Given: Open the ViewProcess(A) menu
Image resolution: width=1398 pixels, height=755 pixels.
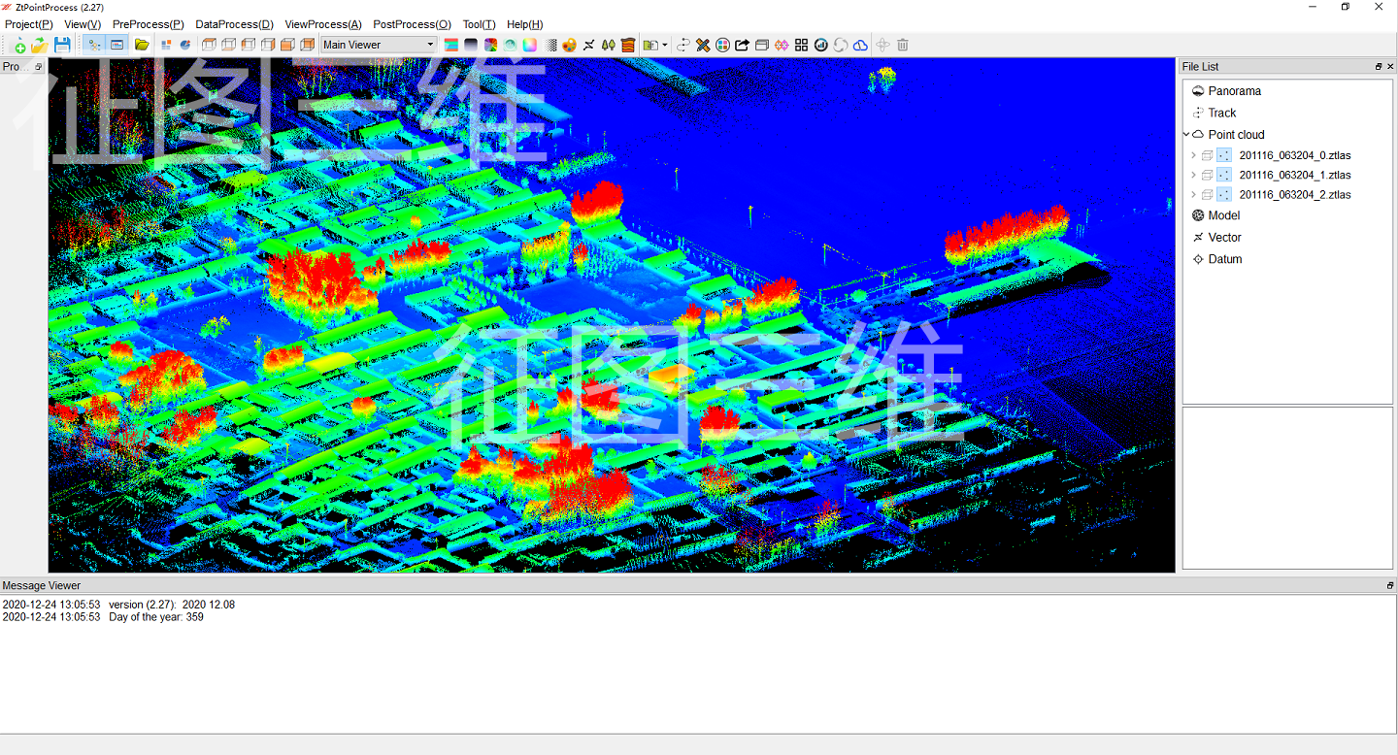Looking at the screenshot, I should coord(323,24).
